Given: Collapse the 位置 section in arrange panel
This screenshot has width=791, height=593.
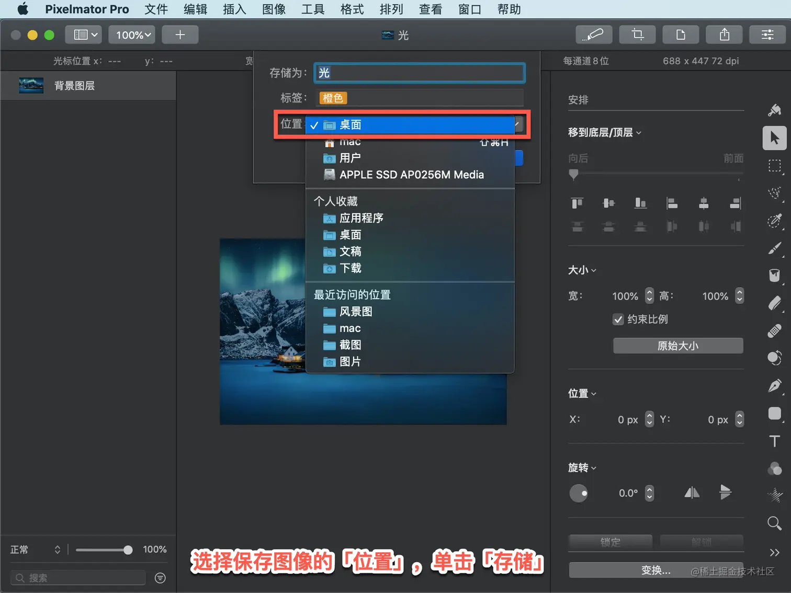Looking at the screenshot, I should 594,394.
